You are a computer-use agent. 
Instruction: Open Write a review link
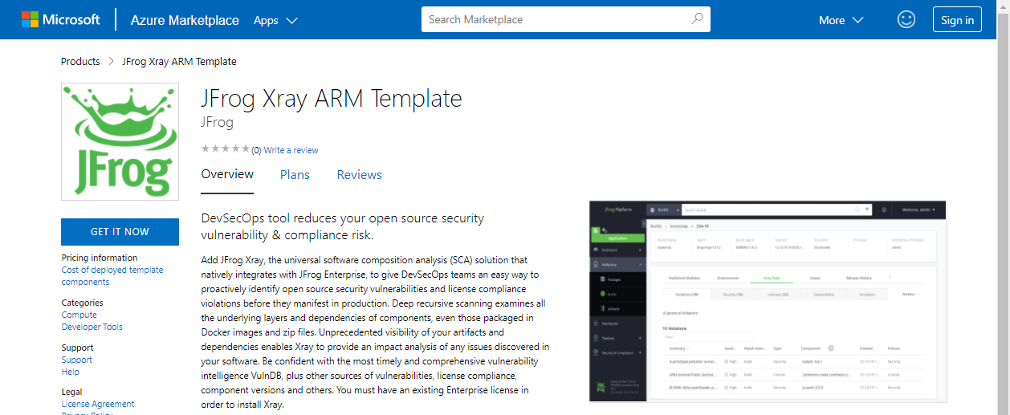(291, 150)
